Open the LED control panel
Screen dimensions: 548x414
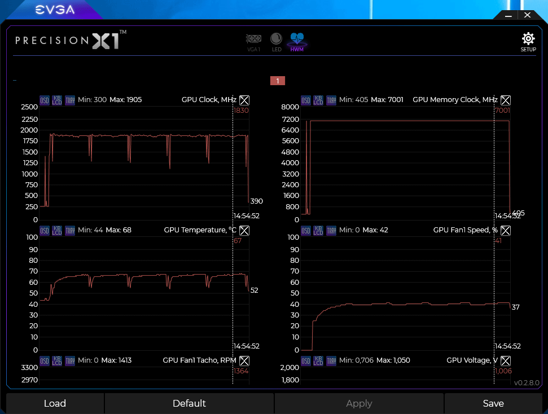[276, 41]
